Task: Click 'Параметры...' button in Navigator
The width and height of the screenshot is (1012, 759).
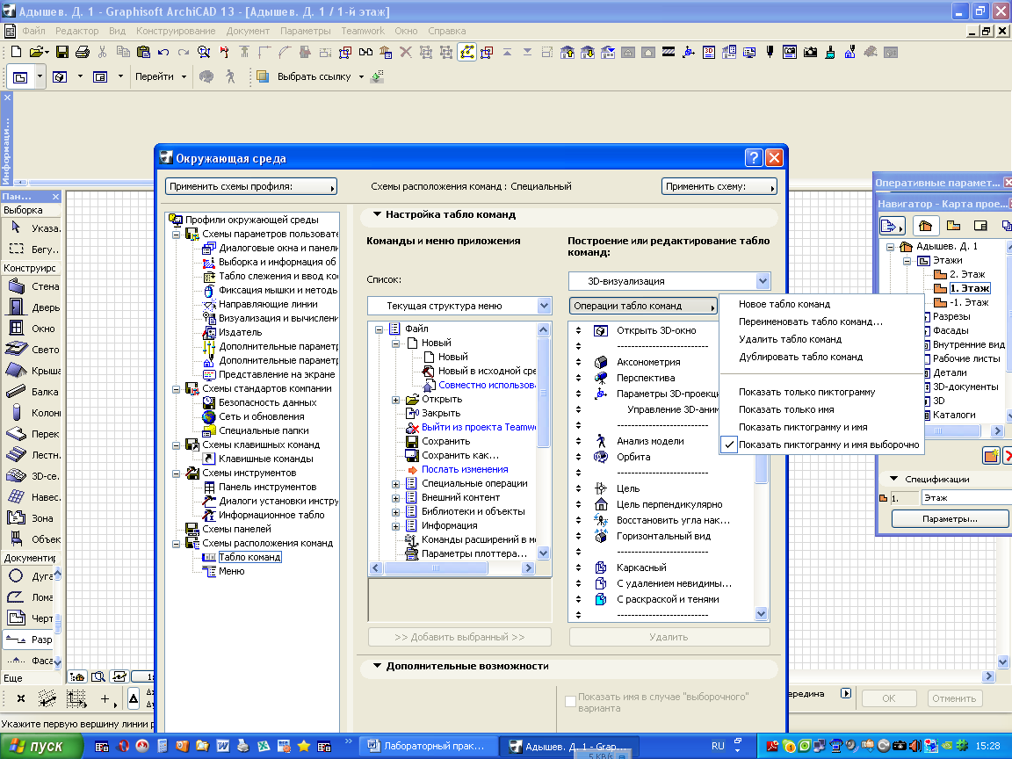Action: pyautogui.click(x=950, y=519)
